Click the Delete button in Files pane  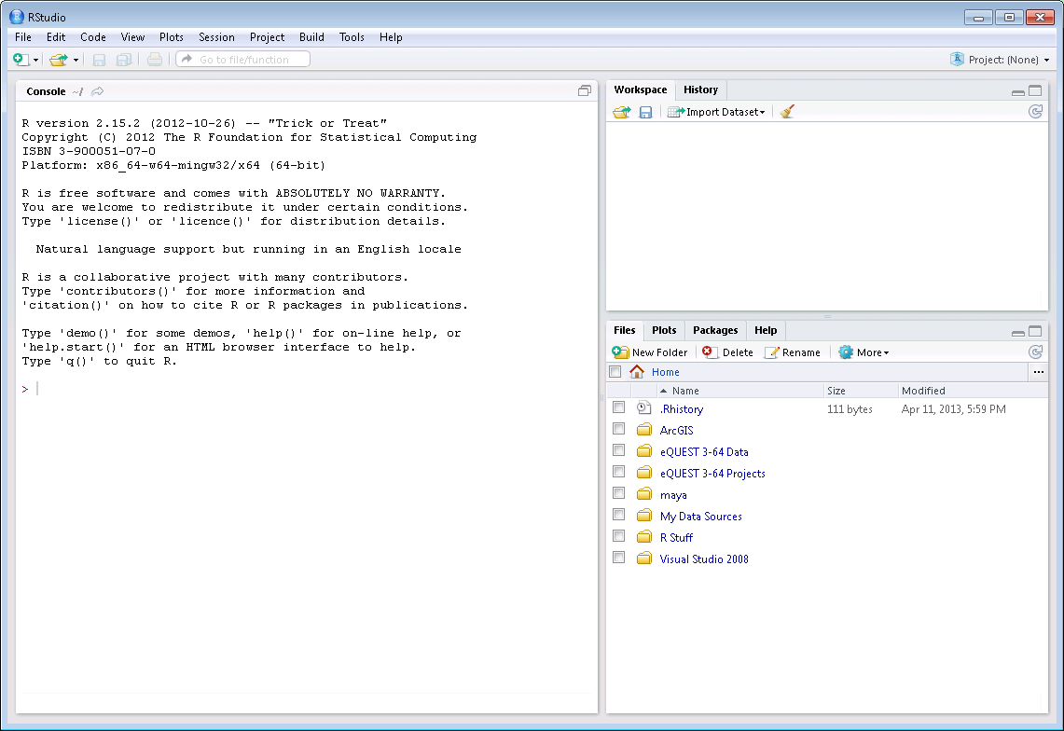point(727,352)
